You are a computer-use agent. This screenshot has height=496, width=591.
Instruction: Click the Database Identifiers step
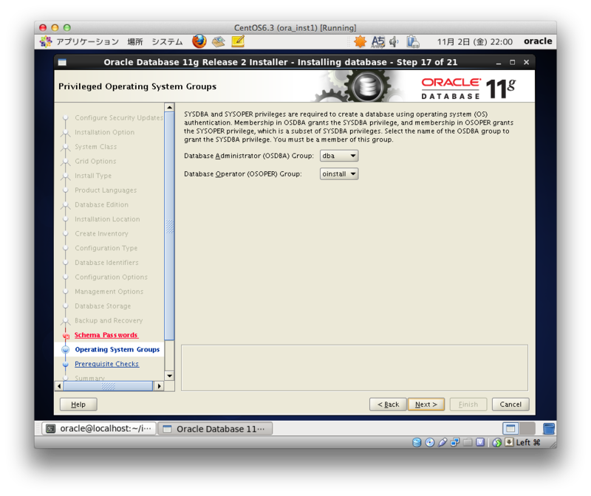point(106,263)
